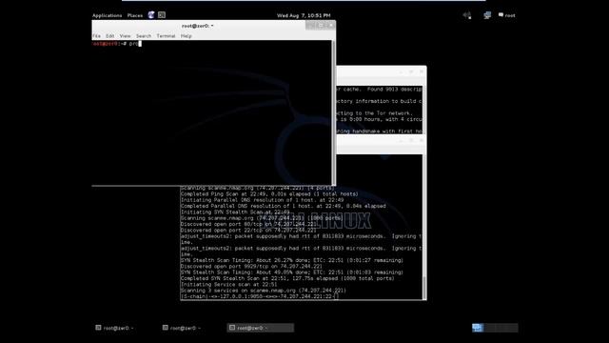The width and height of the screenshot is (609, 343).
Task: Open the View menu in front terminal
Action: tap(125, 36)
